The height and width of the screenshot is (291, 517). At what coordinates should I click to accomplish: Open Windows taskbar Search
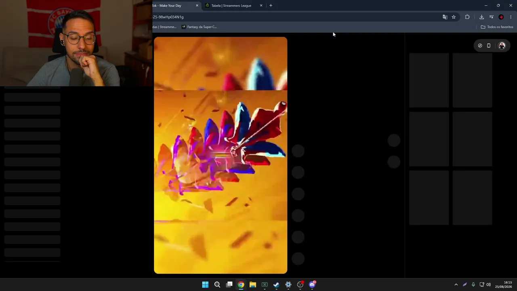pyautogui.click(x=217, y=285)
